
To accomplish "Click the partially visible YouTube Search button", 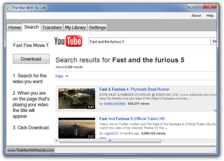I will tap(213, 41).
